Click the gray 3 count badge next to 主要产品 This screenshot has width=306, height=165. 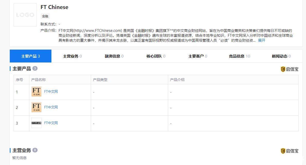pyautogui.click(x=34, y=68)
